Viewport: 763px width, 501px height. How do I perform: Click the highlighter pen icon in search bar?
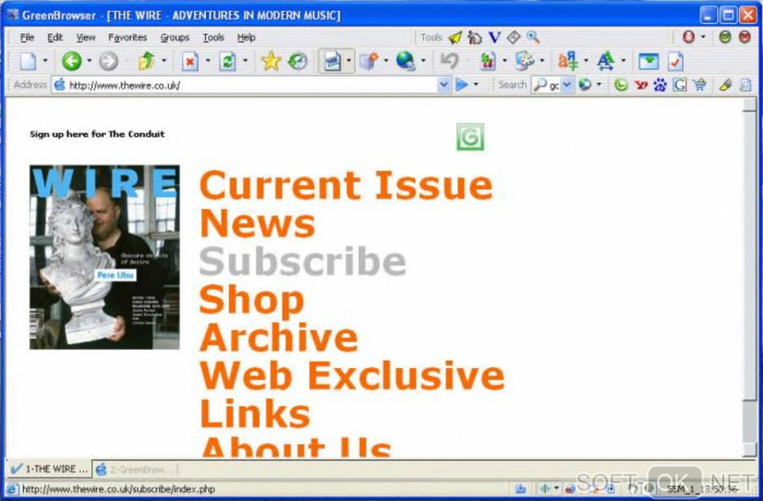point(725,85)
